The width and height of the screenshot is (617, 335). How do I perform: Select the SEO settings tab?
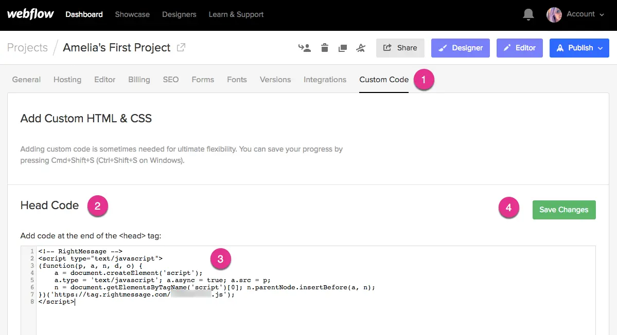pos(171,80)
